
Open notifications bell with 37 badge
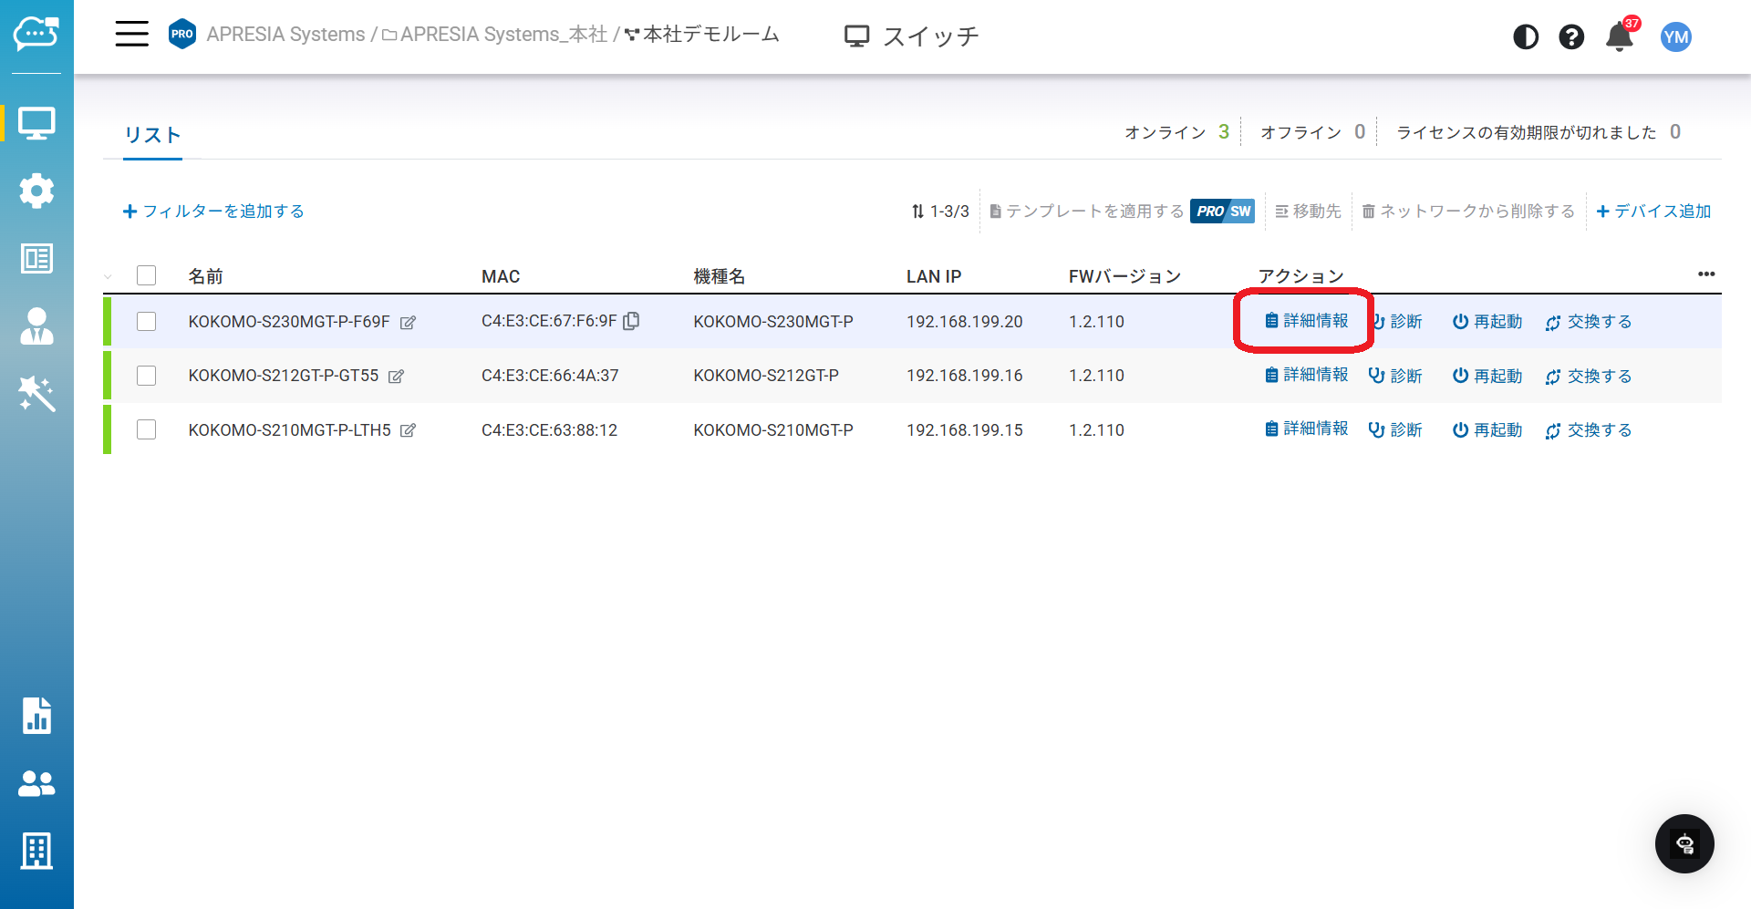click(1620, 37)
